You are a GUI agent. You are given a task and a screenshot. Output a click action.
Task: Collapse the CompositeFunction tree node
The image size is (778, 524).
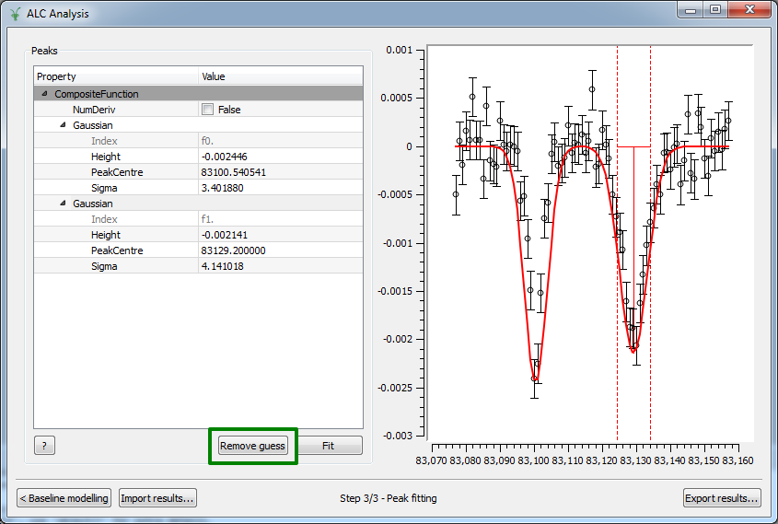click(x=44, y=94)
